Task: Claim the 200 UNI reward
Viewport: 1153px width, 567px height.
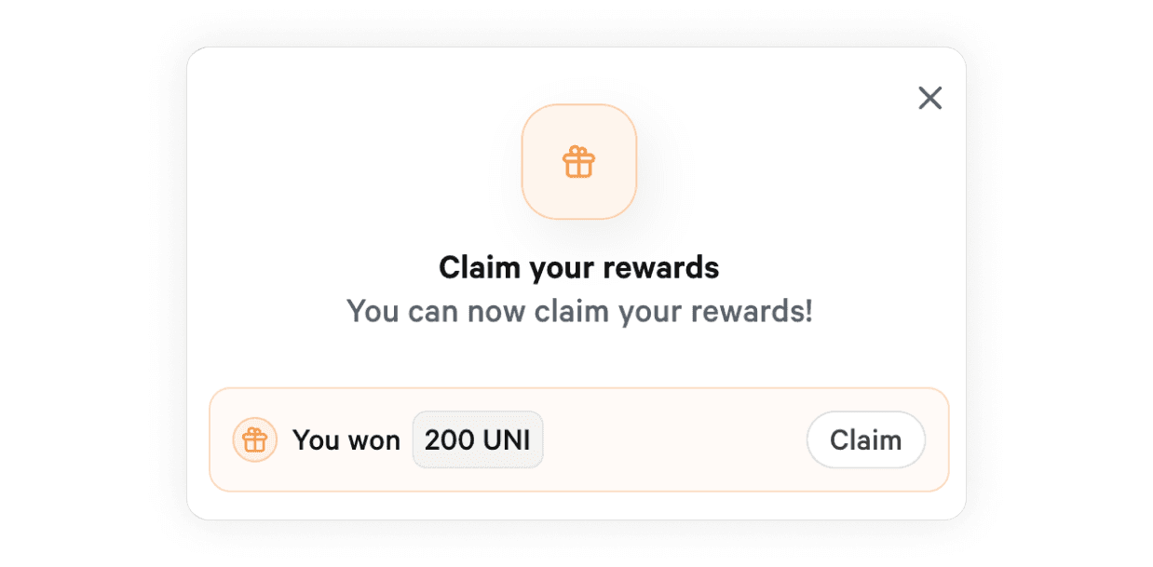Action: (x=865, y=439)
